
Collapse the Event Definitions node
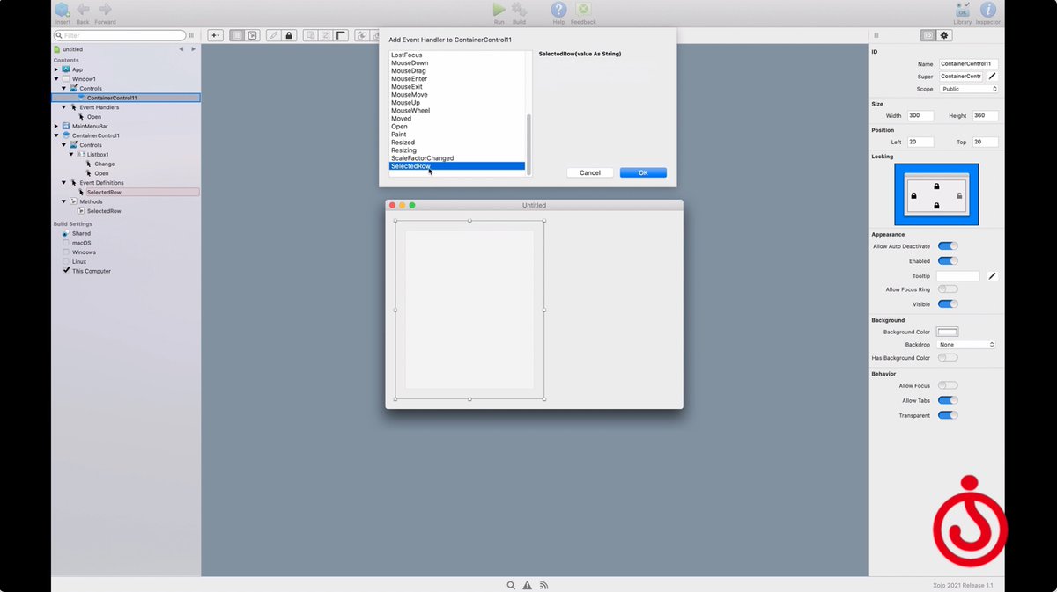[63, 183]
